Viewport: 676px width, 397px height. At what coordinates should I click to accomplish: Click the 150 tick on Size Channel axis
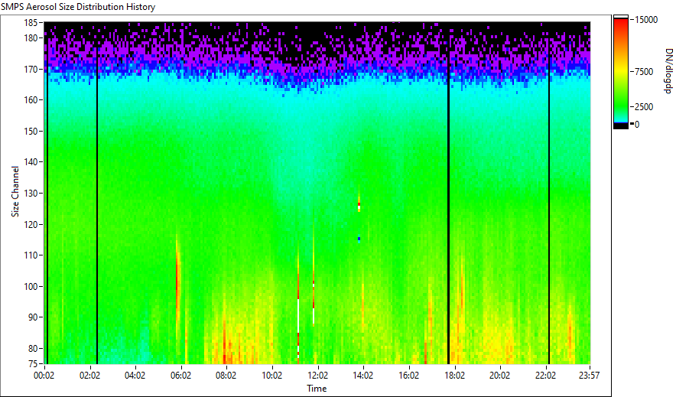31,131
